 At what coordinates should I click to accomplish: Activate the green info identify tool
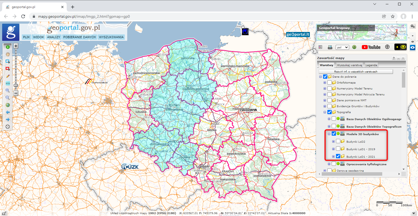tap(8, 47)
